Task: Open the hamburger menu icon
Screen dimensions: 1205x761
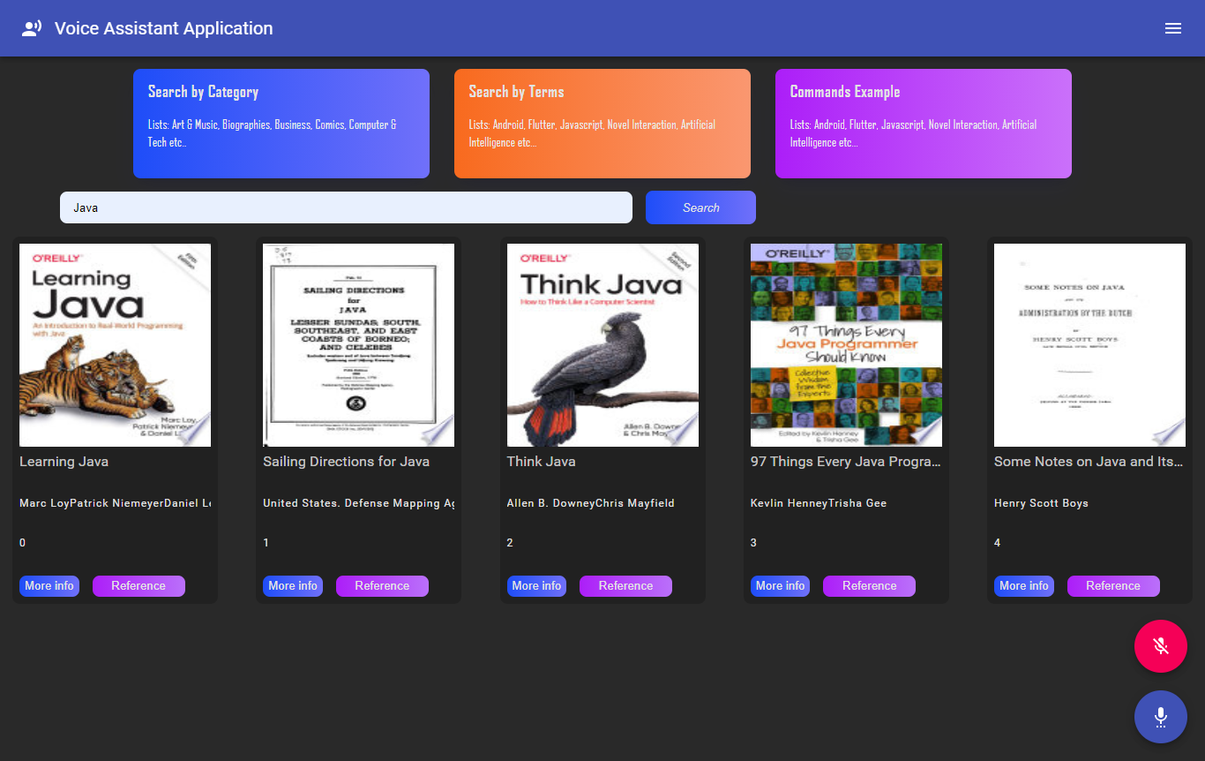Action: click(x=1173, y=28)
